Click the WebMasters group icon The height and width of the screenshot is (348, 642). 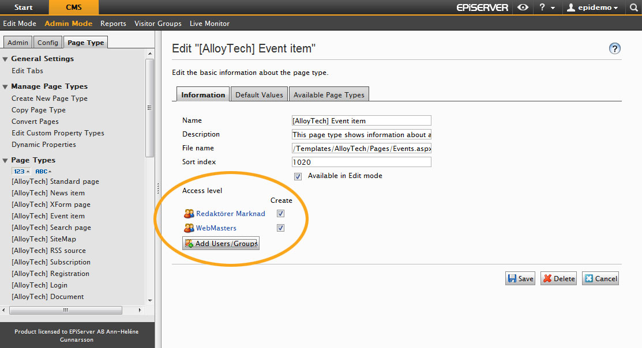click(x=189, y=228)
